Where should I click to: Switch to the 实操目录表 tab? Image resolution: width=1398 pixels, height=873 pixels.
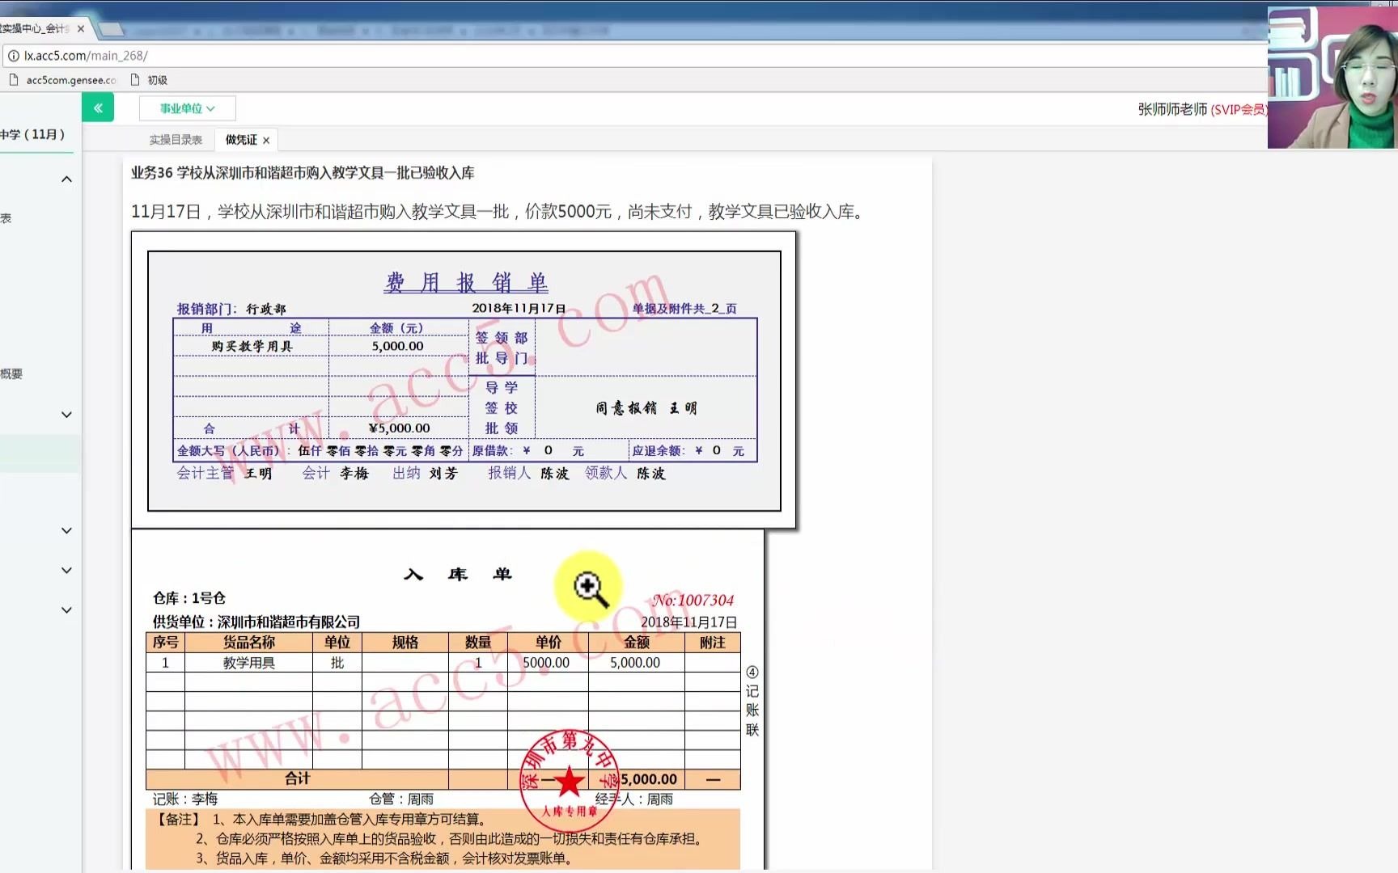click(176, 140)
